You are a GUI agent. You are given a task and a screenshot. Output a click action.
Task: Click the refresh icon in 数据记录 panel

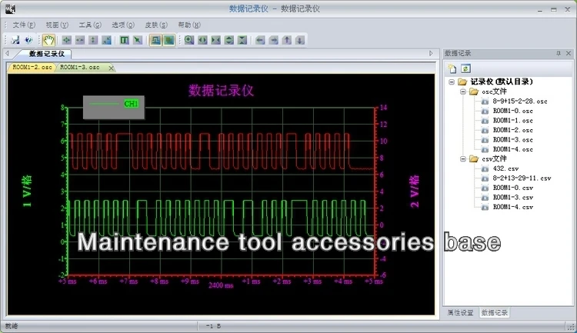pyautogui.click(x=465, y=68)
